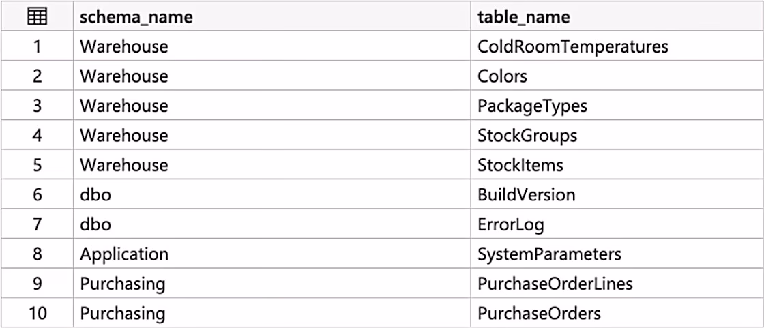Click the StockGroups cell
764x328 pixels.
click(x=617, y=135)
